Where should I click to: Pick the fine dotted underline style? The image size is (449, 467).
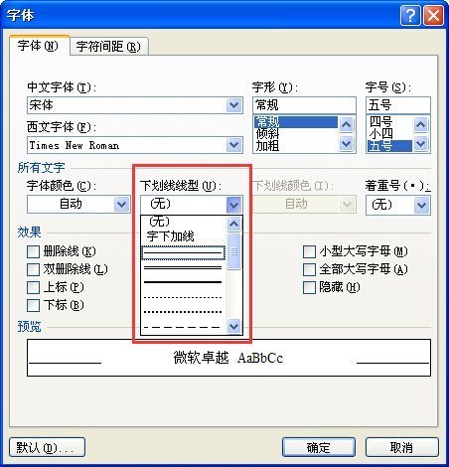(x=183, y=297)
